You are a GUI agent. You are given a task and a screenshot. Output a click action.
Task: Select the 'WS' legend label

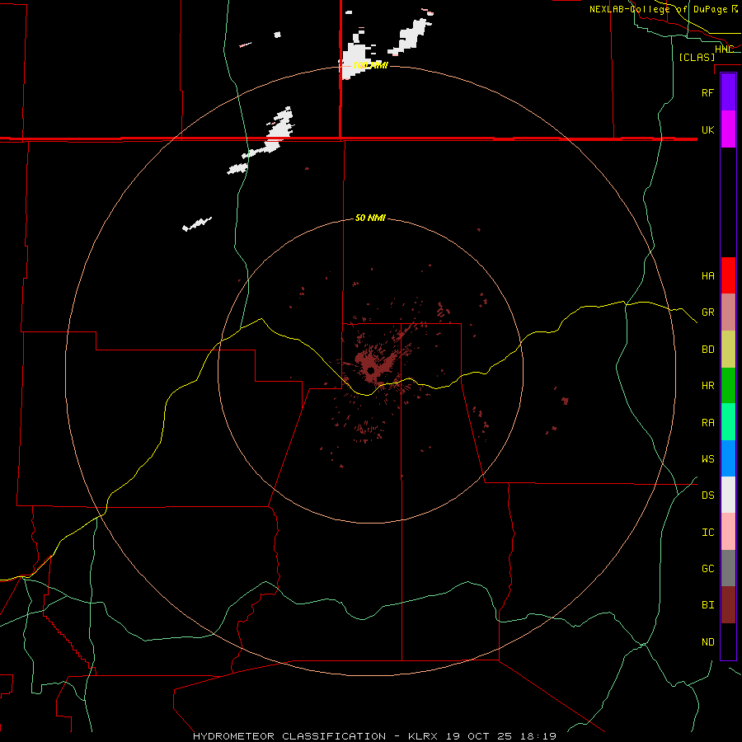point(707,459)
